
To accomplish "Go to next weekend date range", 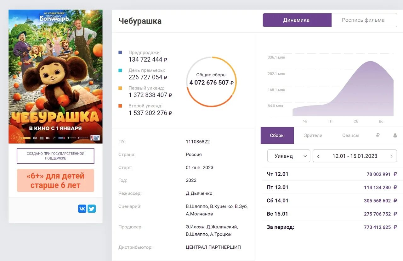I will (391, 156).
